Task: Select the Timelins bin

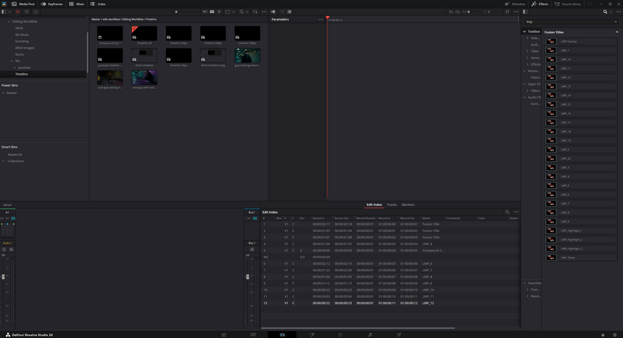Action: tap(21, 74)
